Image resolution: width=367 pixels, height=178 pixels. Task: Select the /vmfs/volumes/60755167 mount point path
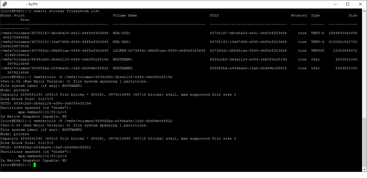(x=54, y=33)
